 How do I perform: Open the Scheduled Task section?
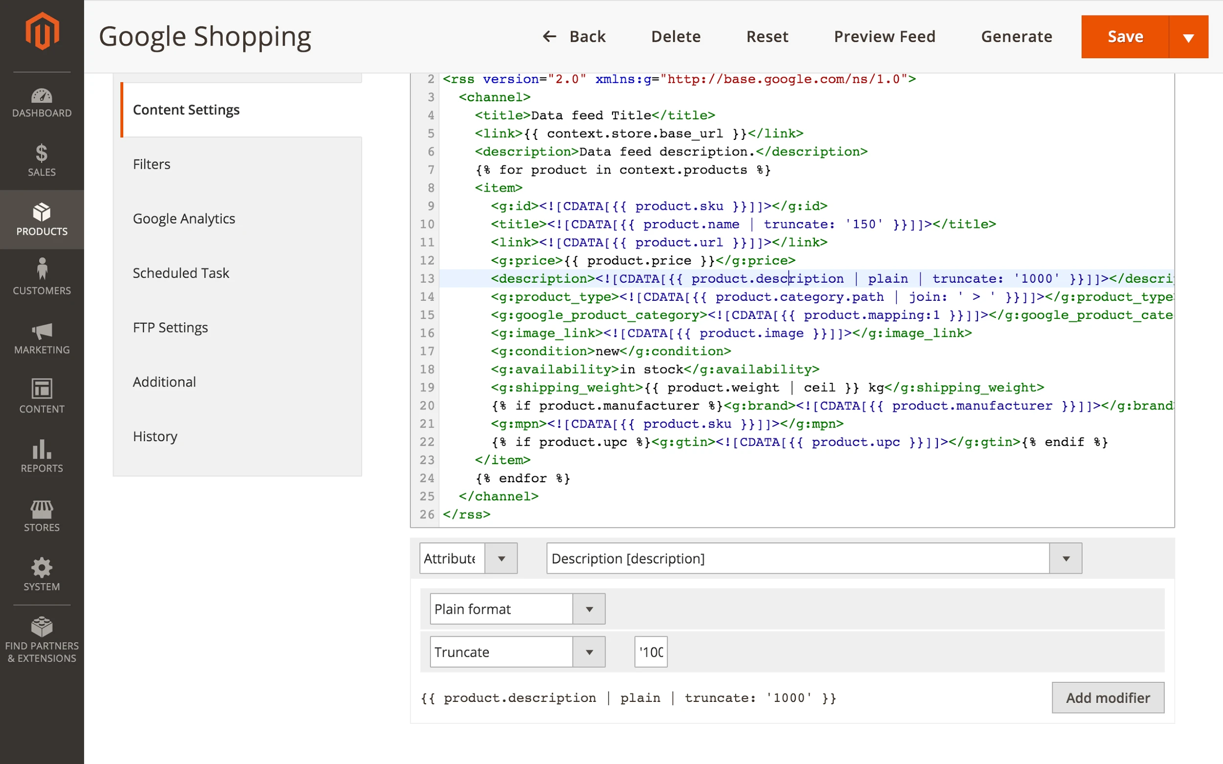pos(181,273)
